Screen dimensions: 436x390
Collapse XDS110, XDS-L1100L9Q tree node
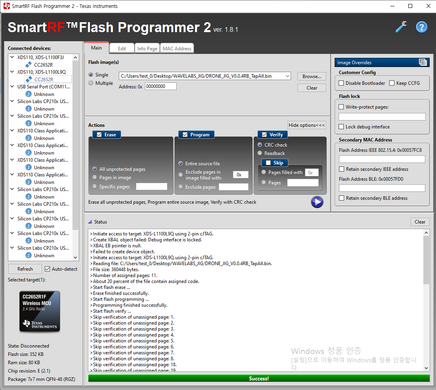click(12, 72)
